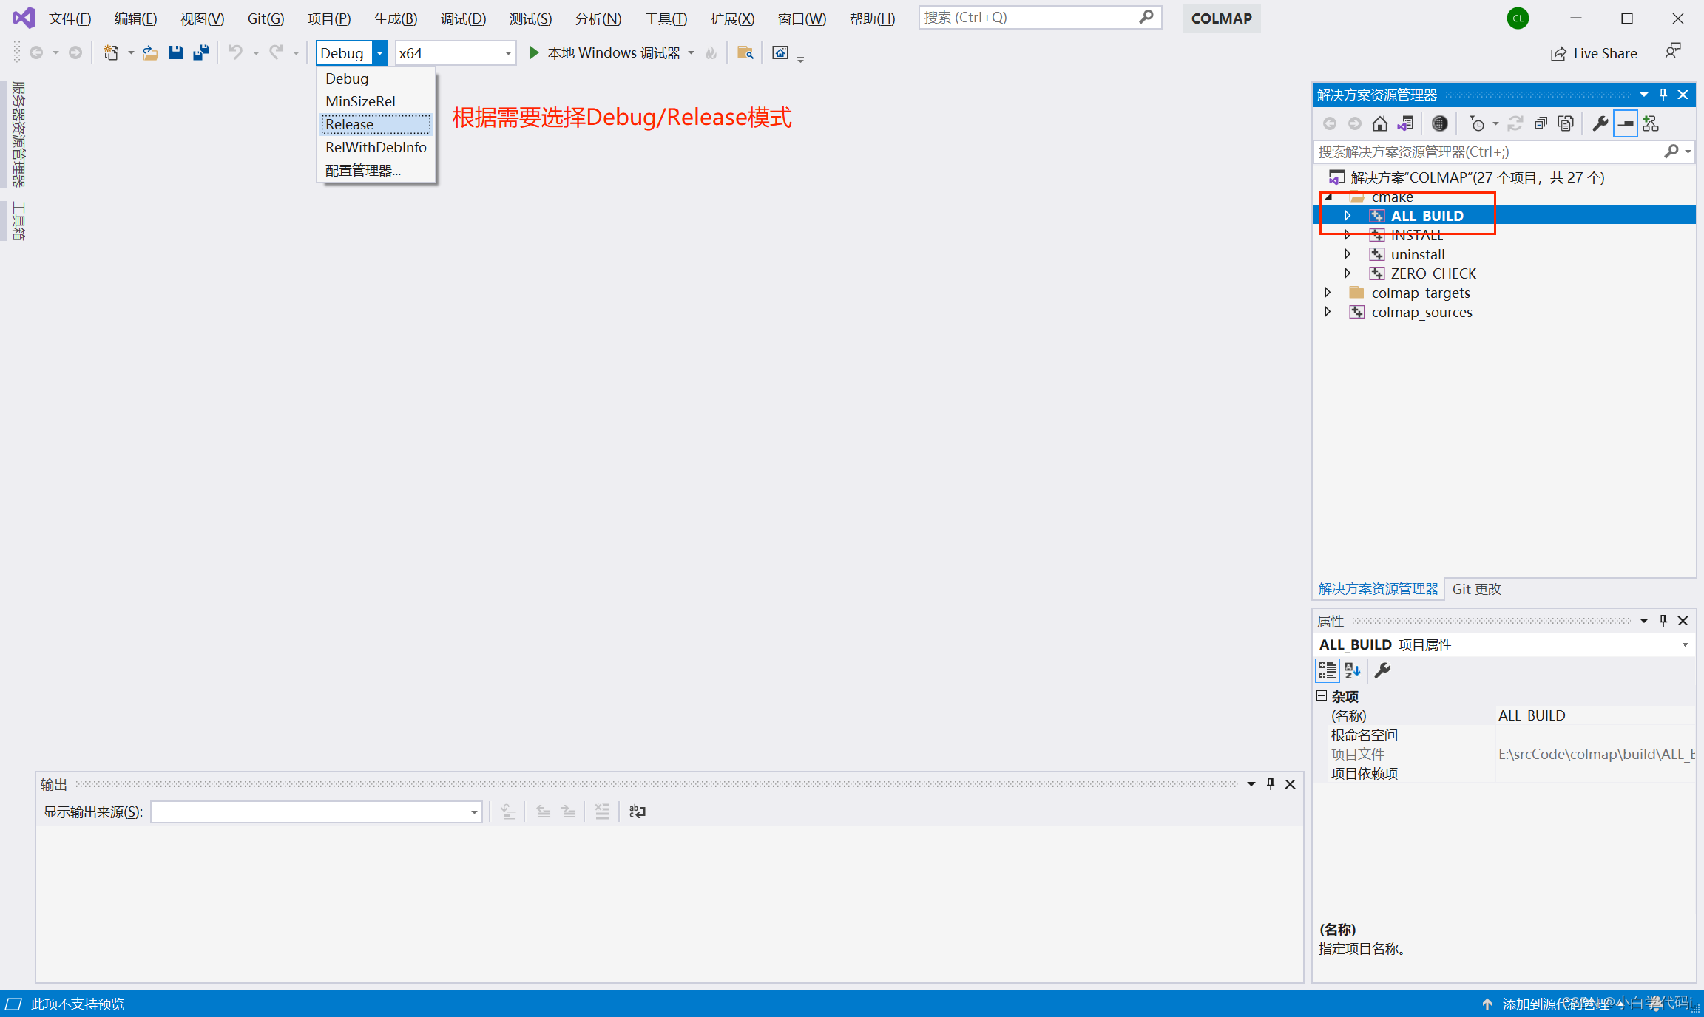Viewport: 1704px width, 1017px height.
Task: Click the Collapse All icon in Solution Explorer
Action: pyautogui.click(x=1541, y=123)
